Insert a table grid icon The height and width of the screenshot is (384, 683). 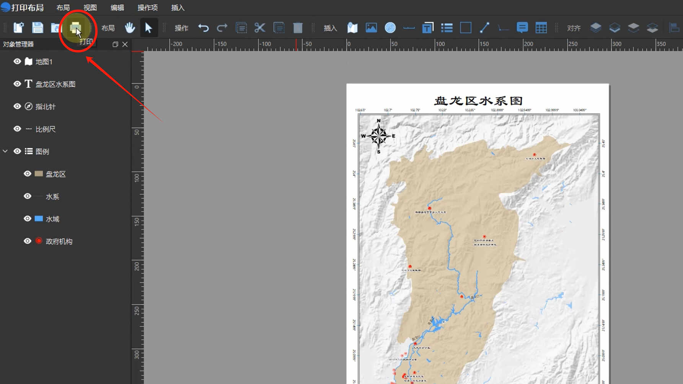click(541, 28)
